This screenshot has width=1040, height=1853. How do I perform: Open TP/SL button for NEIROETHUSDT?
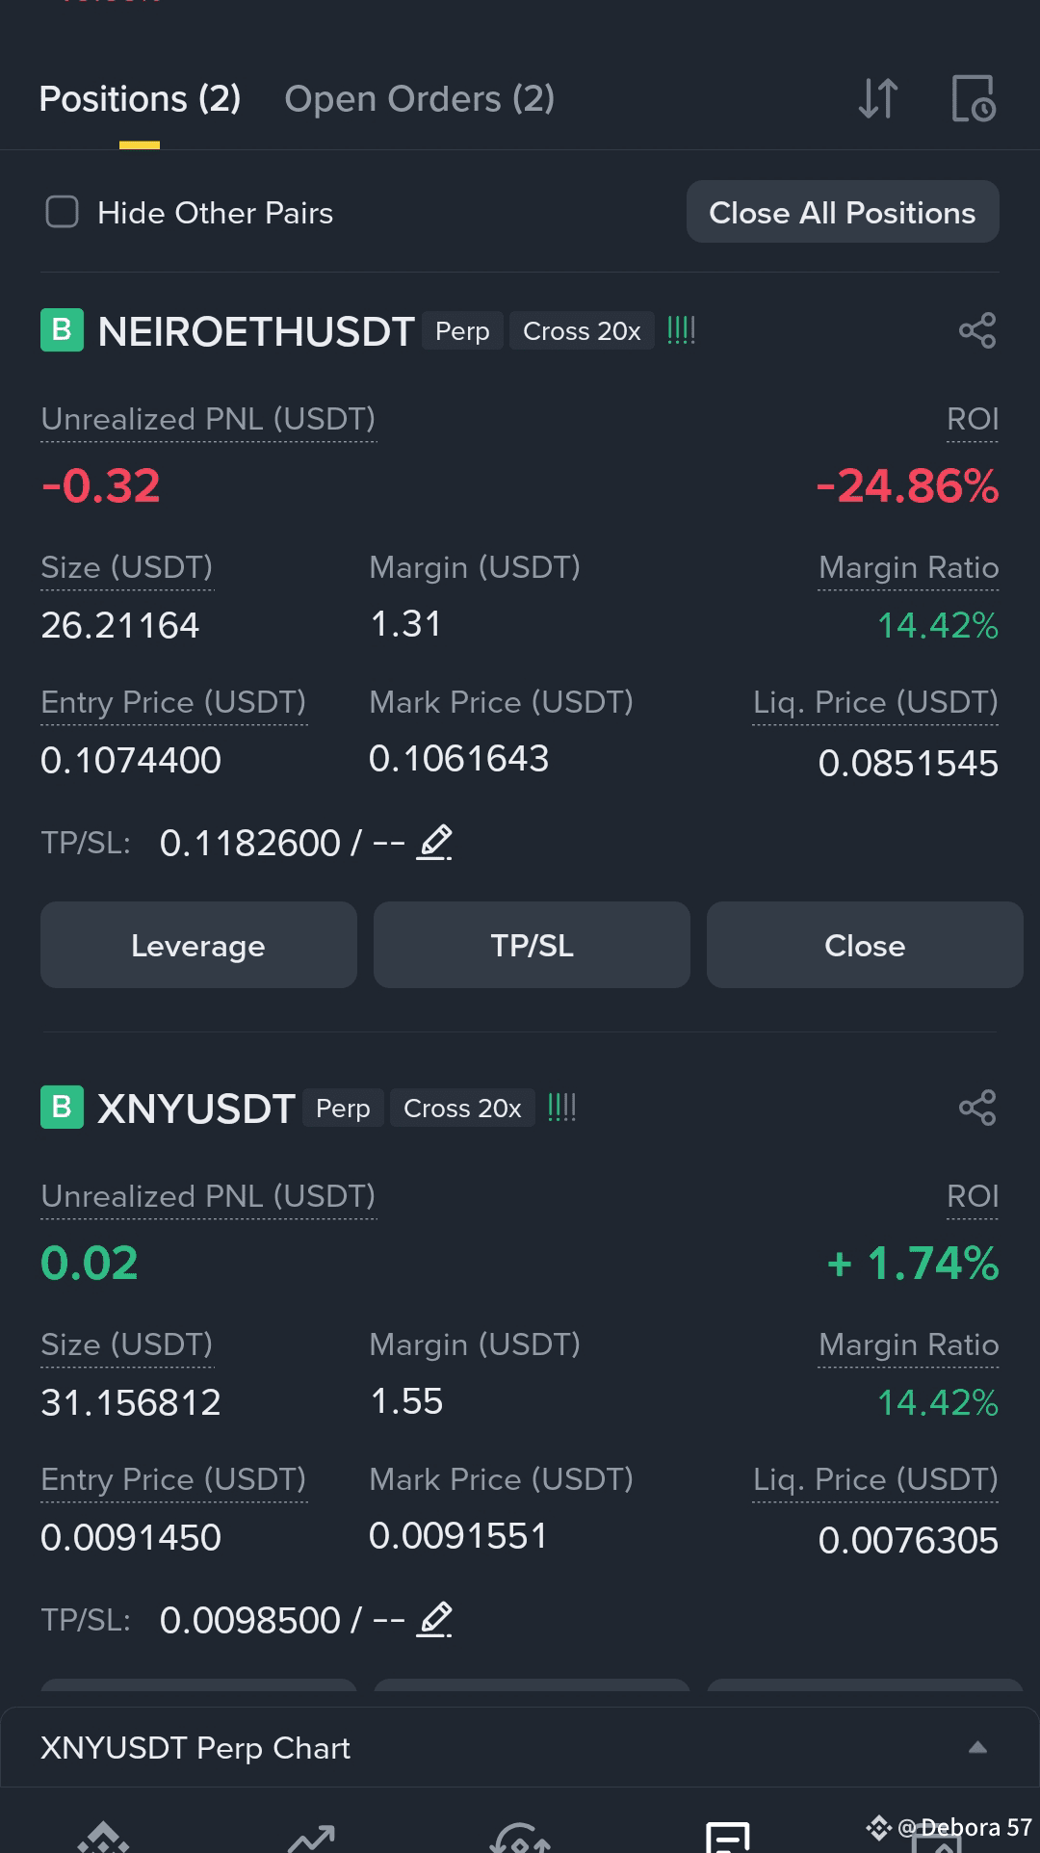[532, 945]
